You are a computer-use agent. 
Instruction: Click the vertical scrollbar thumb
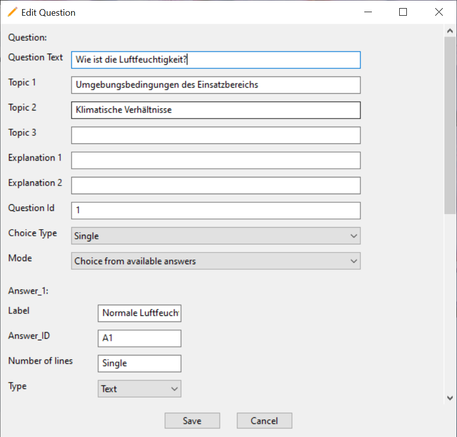[x=450, y=125]
